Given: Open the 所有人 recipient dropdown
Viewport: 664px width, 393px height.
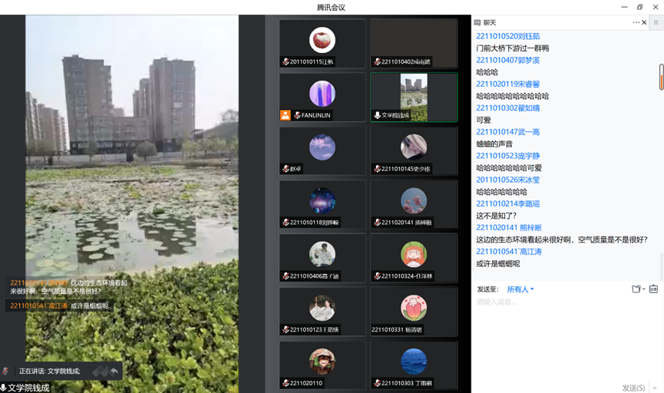Looking at the screenshot, I should point(520,289).
